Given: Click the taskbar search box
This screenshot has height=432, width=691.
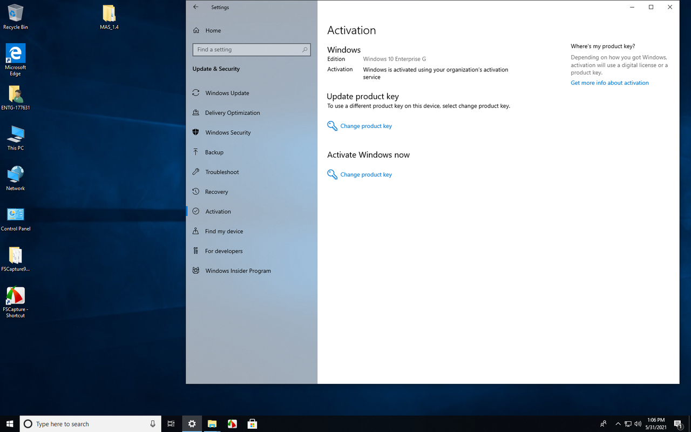Looking at the screenshot, I should [90, 424].
